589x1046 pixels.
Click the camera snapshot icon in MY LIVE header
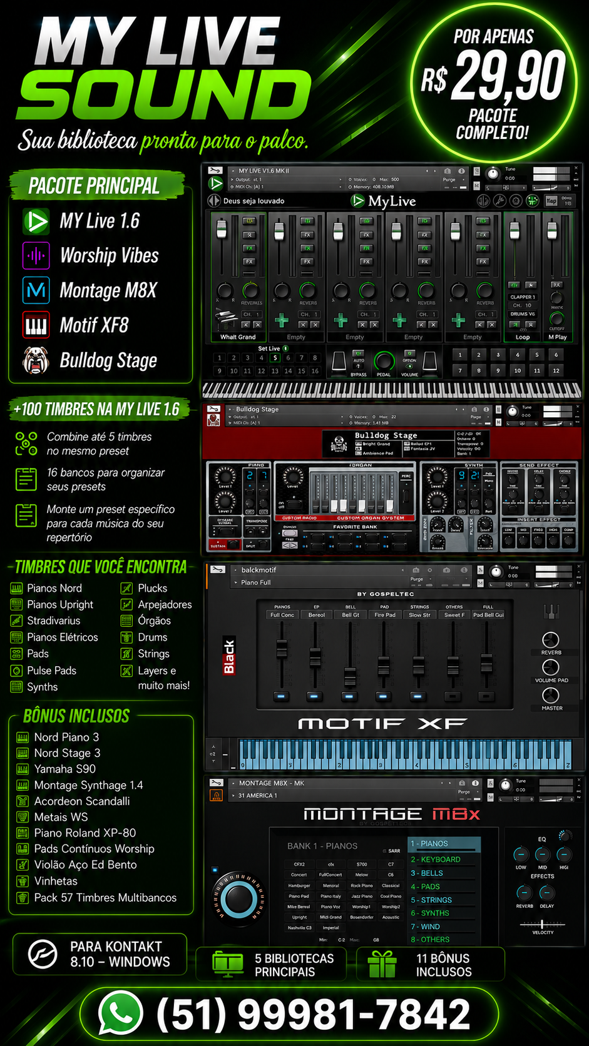448,170
